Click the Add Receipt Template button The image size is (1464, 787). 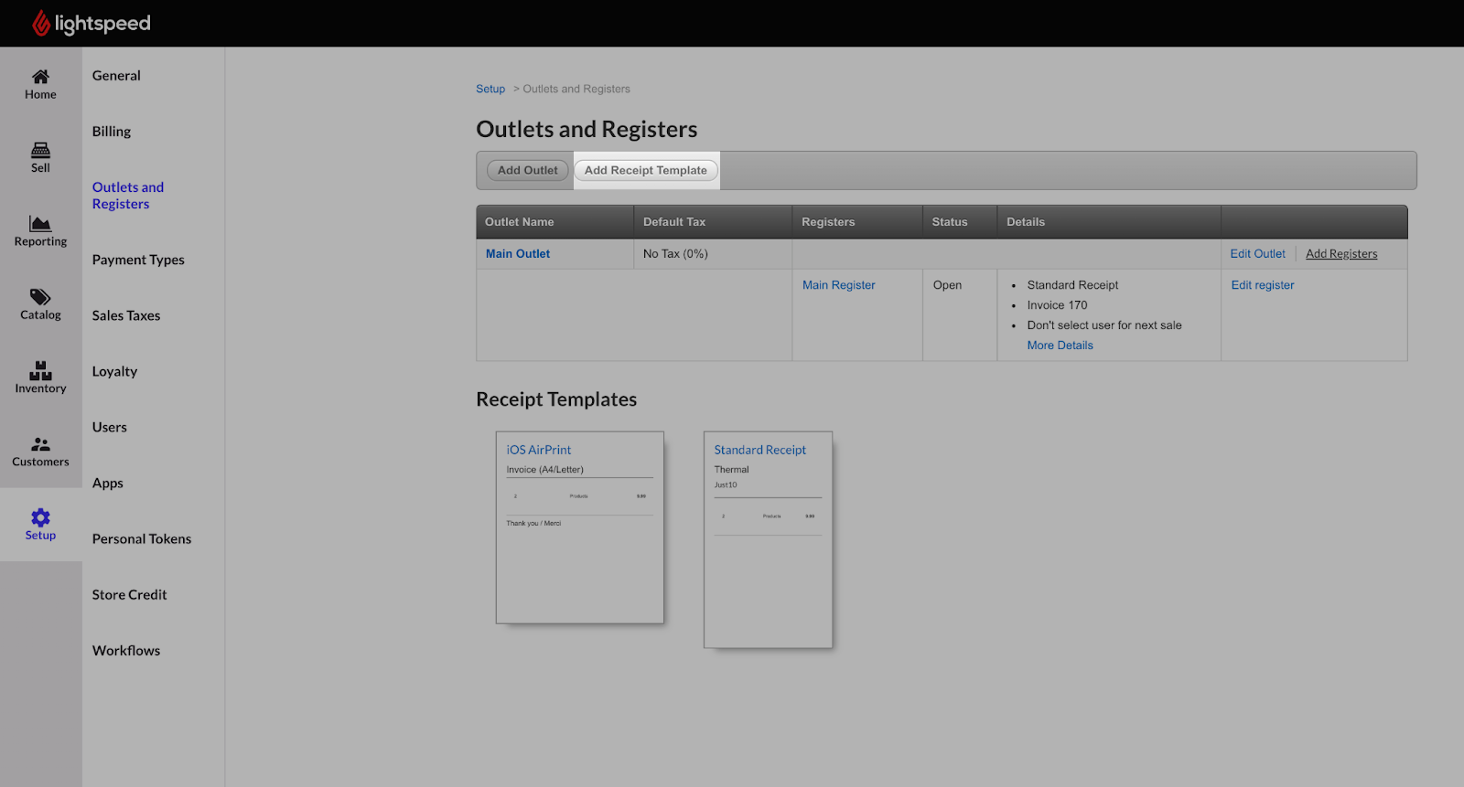[646, 170]
